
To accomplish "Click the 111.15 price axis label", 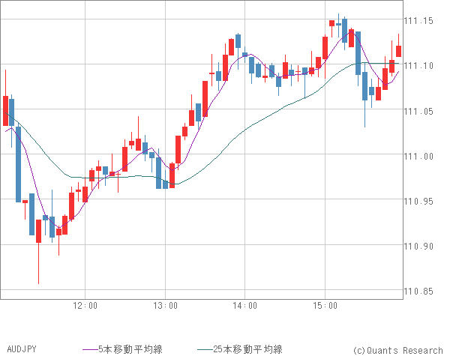I will (418, 21).
